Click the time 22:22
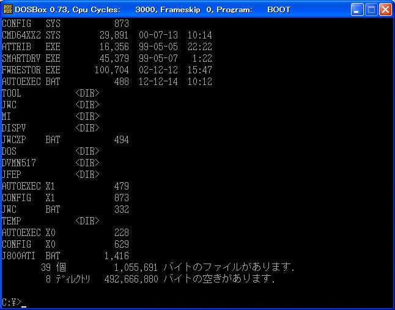 coord(200,47)
